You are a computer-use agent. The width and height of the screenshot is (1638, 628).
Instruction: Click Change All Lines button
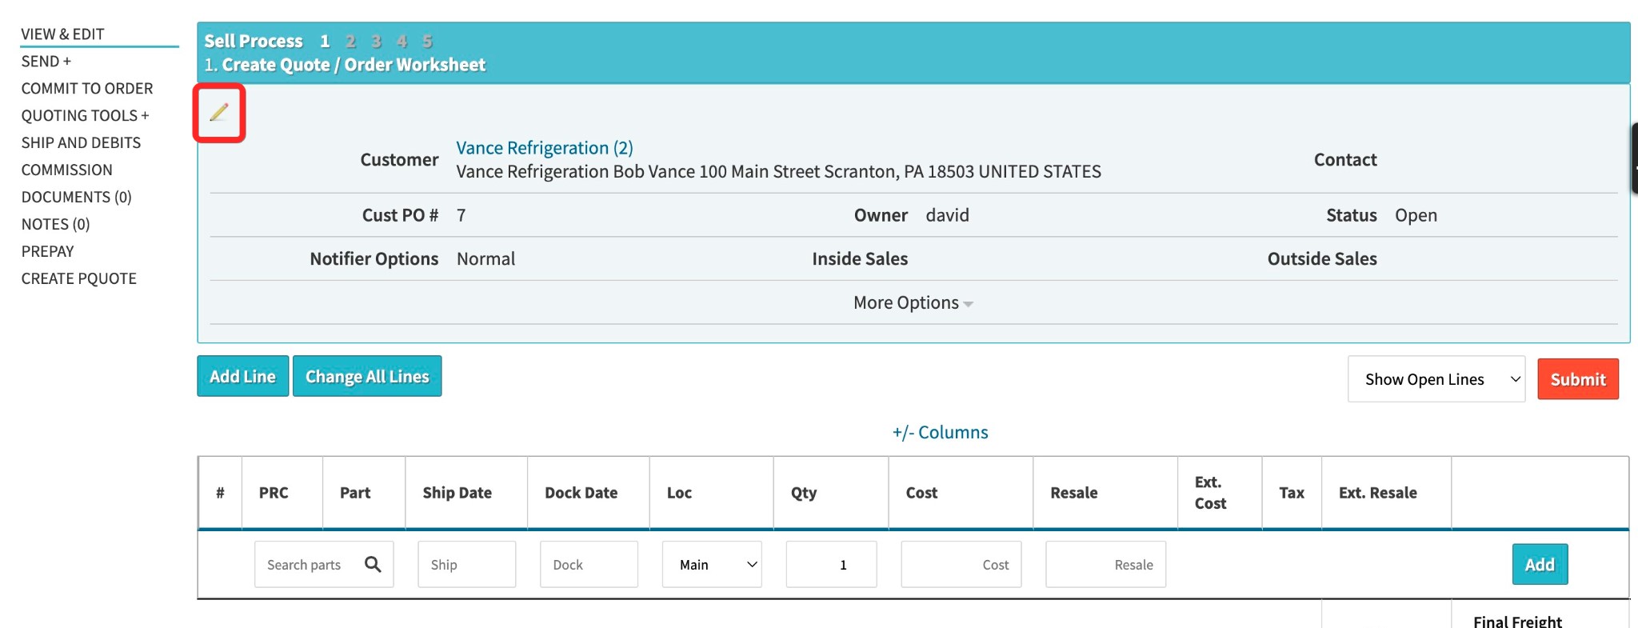click(x=367, y=376)
